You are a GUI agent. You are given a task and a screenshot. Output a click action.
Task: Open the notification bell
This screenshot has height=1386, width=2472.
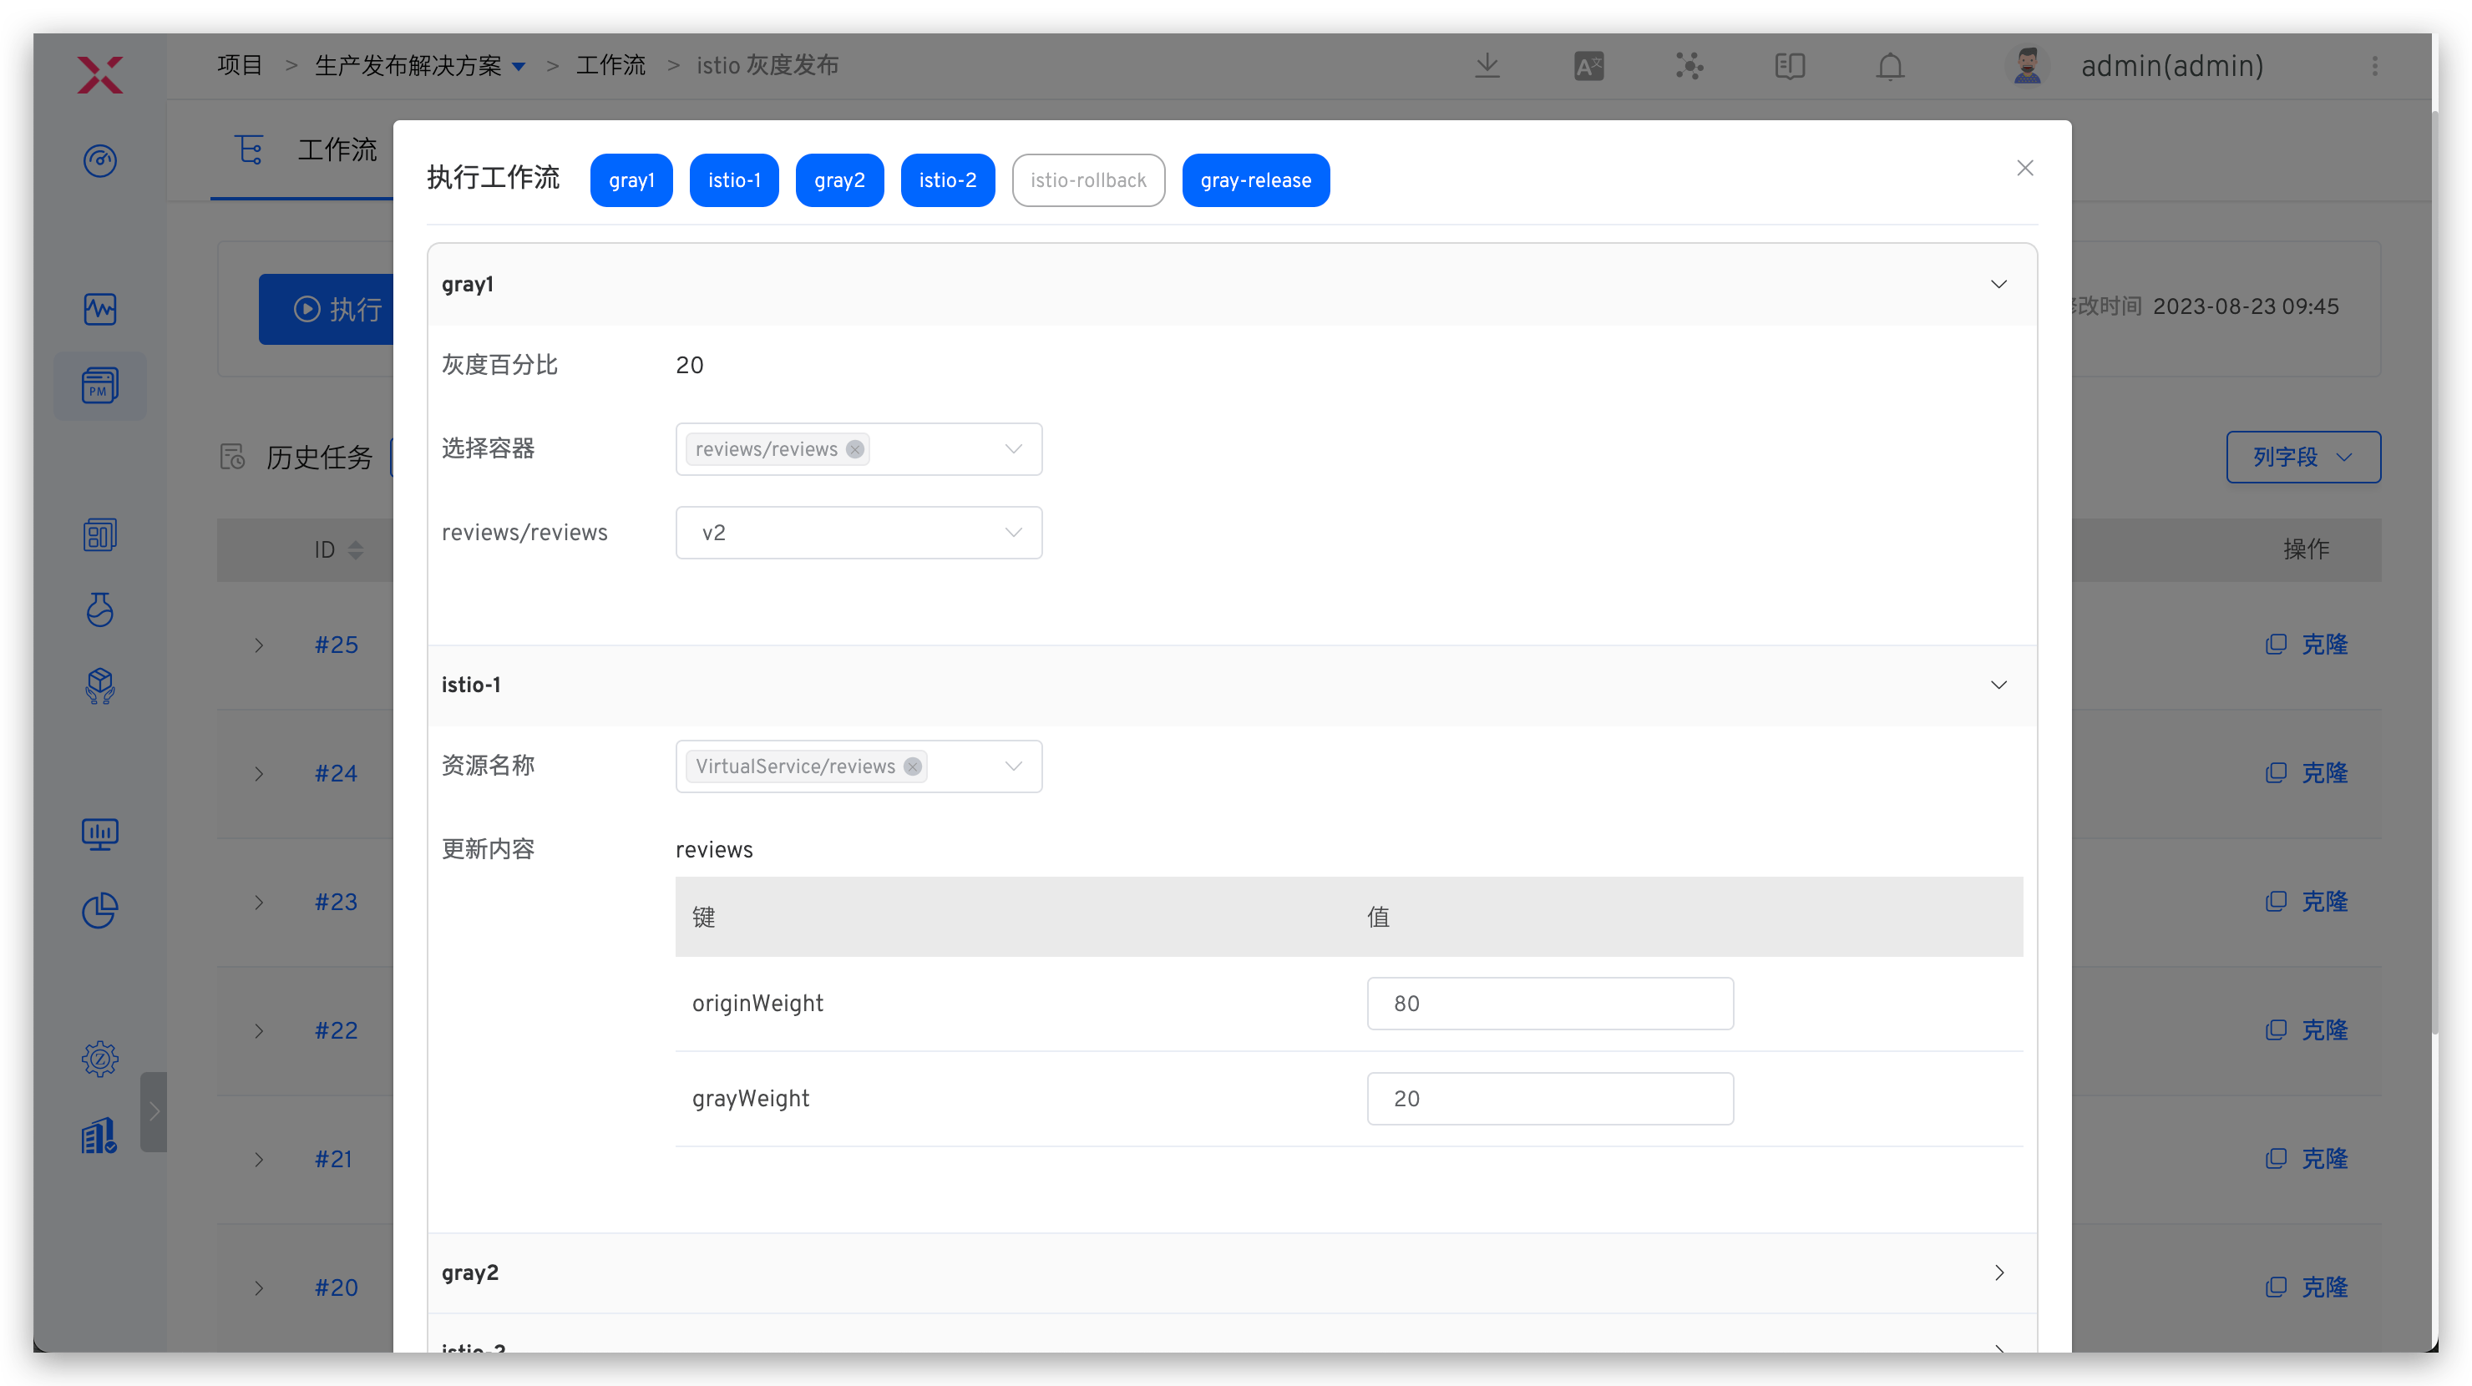click(1890, 66)
